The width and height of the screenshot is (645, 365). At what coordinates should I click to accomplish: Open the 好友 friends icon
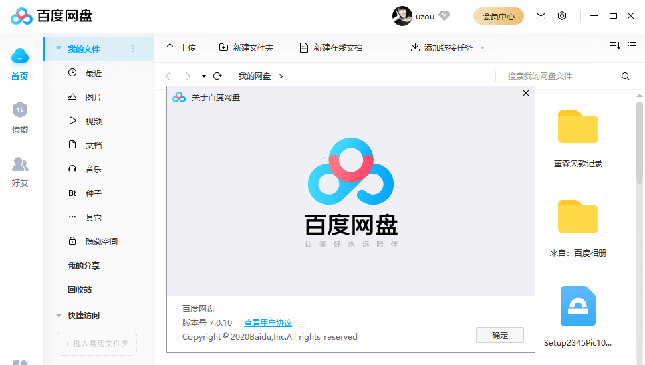[20, 164]
